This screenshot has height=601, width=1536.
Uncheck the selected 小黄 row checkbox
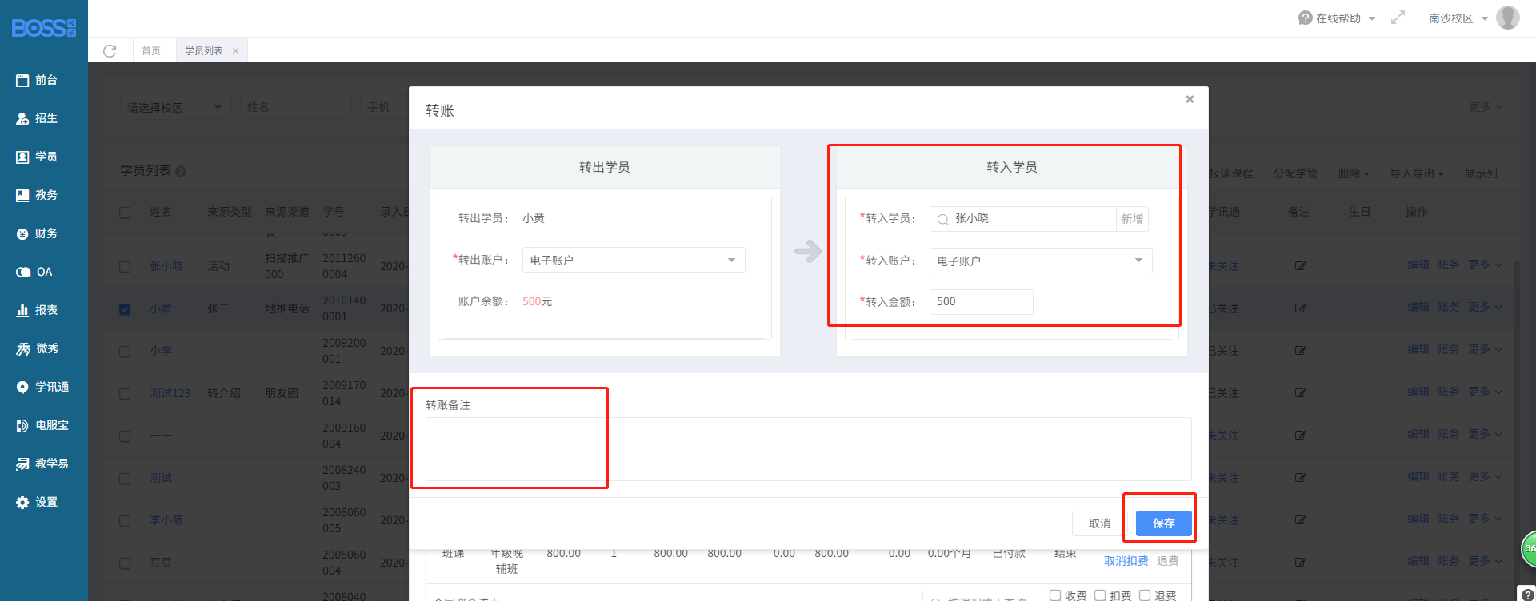pos(125,309)
